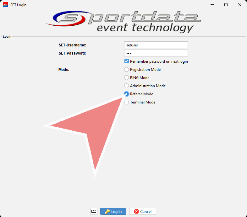Viewport: 247px width, 217px height.
Task: Pick Administration Mode radio button
Action: point(127,86)
